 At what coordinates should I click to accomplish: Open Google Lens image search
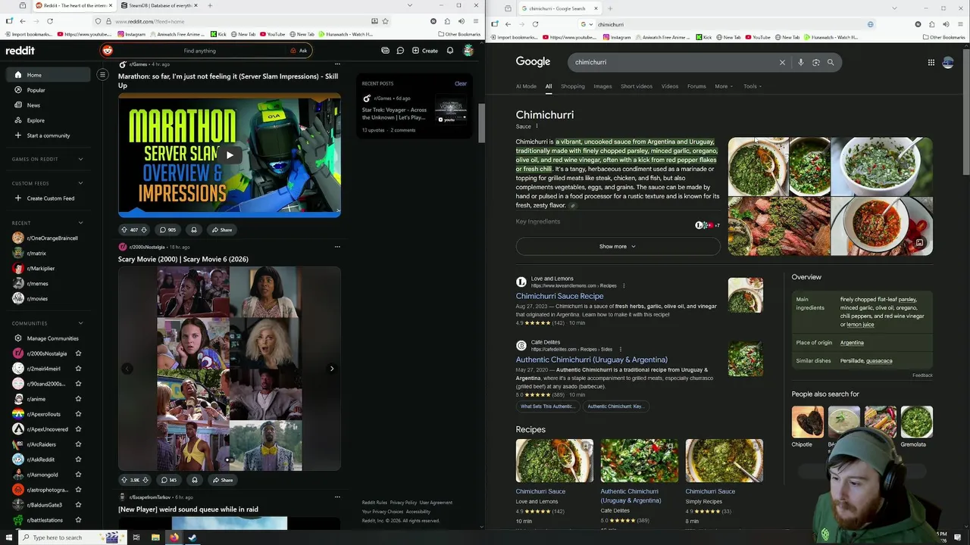pyautogui.click(x=816, y=62)
